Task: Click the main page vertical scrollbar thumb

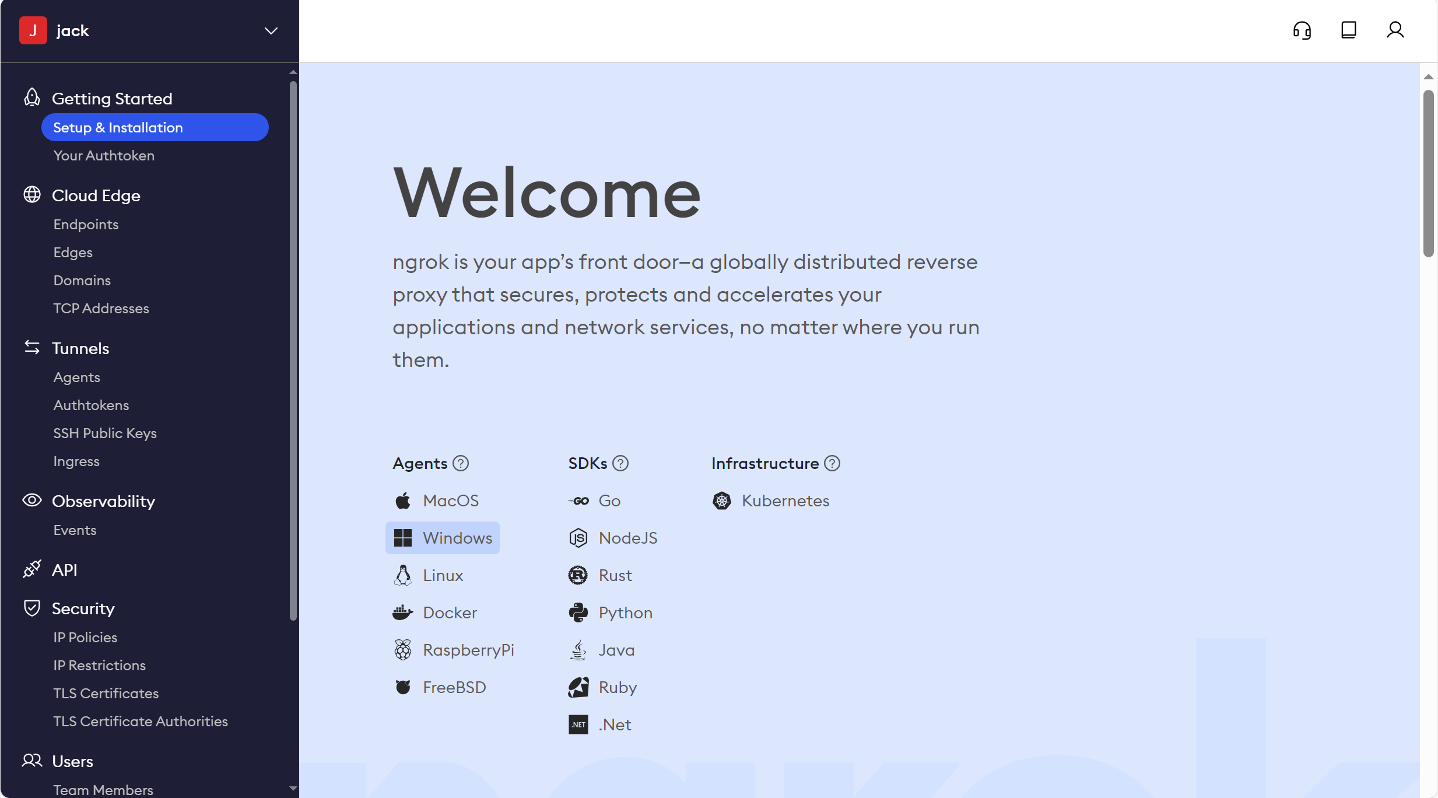Action: tap(1428, 174)
